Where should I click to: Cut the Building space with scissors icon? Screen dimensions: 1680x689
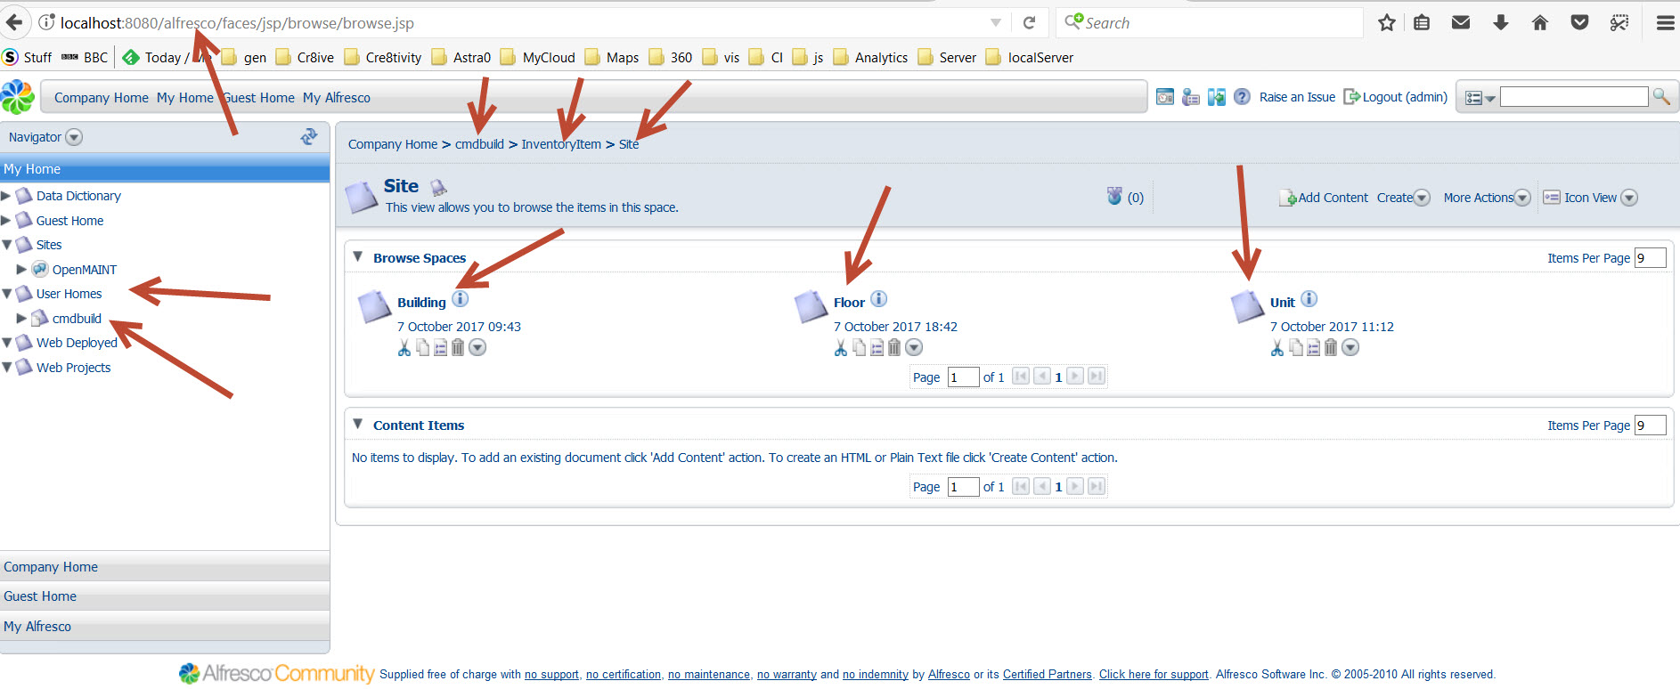pyautogui.click(x=404, y=348)
